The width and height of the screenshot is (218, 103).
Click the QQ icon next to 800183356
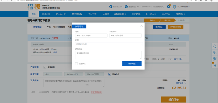coord(111,6)
